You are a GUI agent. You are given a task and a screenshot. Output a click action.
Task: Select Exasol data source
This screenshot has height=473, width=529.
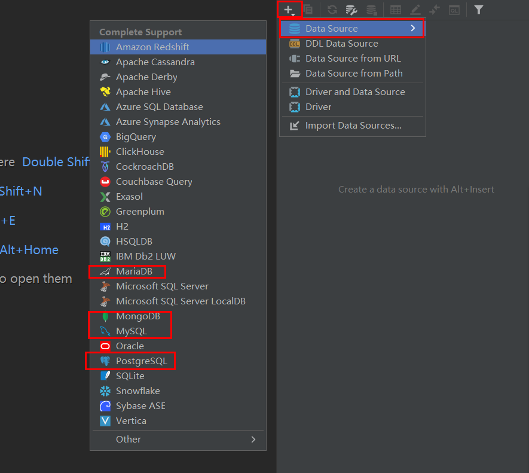pos(178,197)
